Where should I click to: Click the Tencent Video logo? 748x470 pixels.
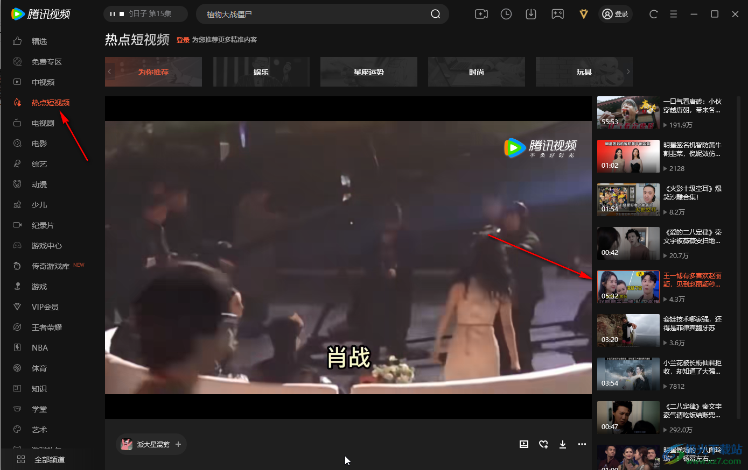[x=41, y=14]
